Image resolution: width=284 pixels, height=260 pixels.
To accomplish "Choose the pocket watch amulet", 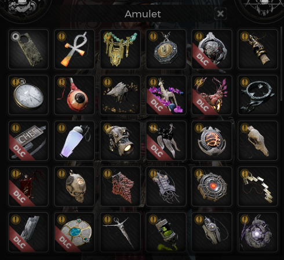I will 28,95.
